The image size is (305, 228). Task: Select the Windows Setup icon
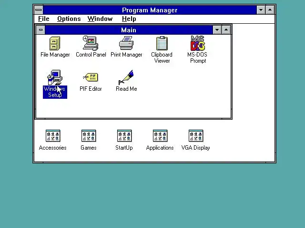pos(55,77)
